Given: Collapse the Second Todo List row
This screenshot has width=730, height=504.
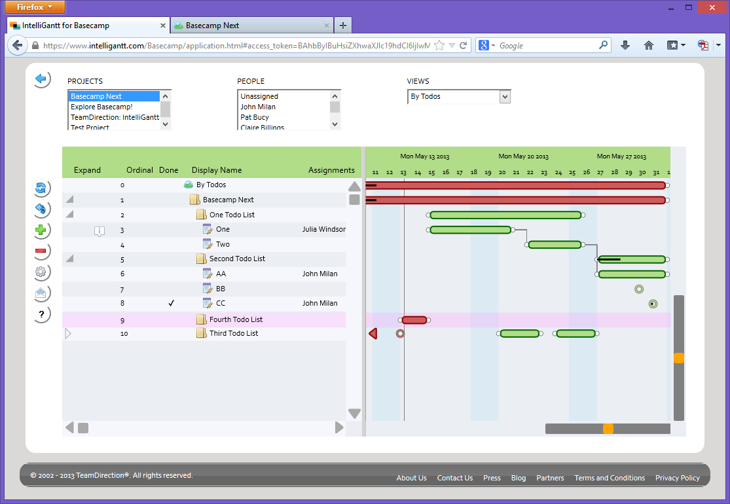Looking at the screenshot, I should pyautogui.click(x=69, y=259).
